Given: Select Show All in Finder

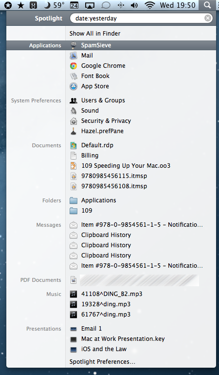Looking at the screenshot, I should coord(95,34).
